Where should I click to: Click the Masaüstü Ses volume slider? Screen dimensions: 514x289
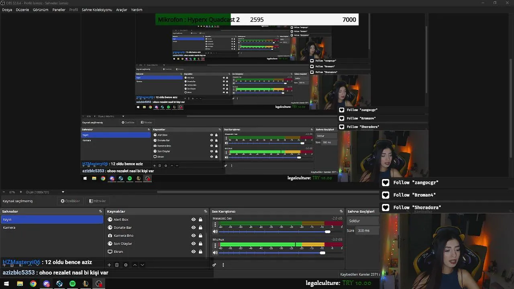coord(281,232)
